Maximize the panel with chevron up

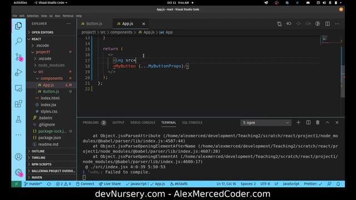[328, 122]
